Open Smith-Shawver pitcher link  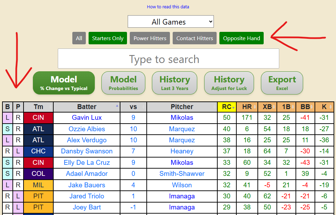(182, 174)
